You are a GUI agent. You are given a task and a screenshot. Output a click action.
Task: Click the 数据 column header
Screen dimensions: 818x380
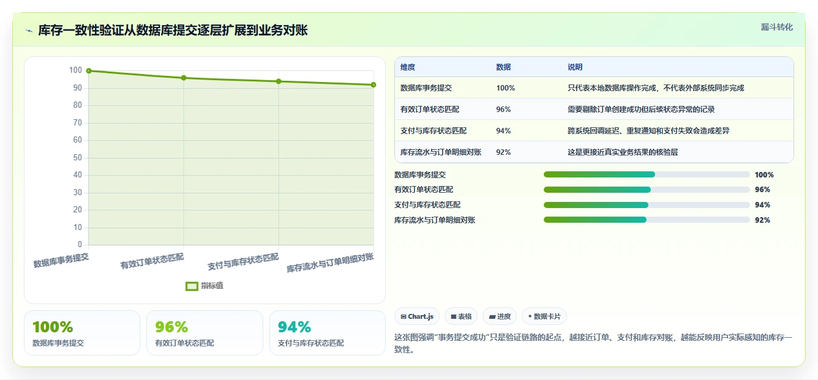pos(503,67)
